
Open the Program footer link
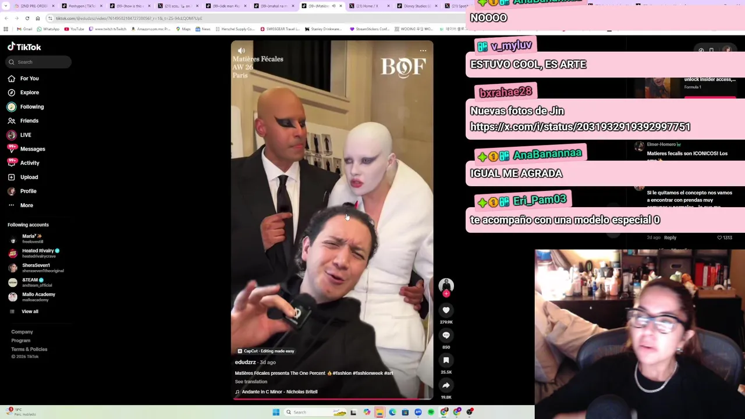click(x=20, y=340)
